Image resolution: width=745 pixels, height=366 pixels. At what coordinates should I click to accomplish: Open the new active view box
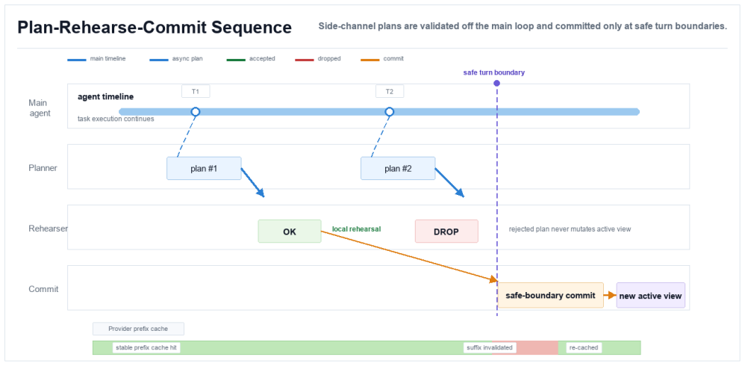[x=650, y=295]
